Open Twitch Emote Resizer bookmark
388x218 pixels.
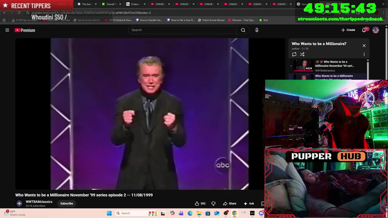pos(211,20)
